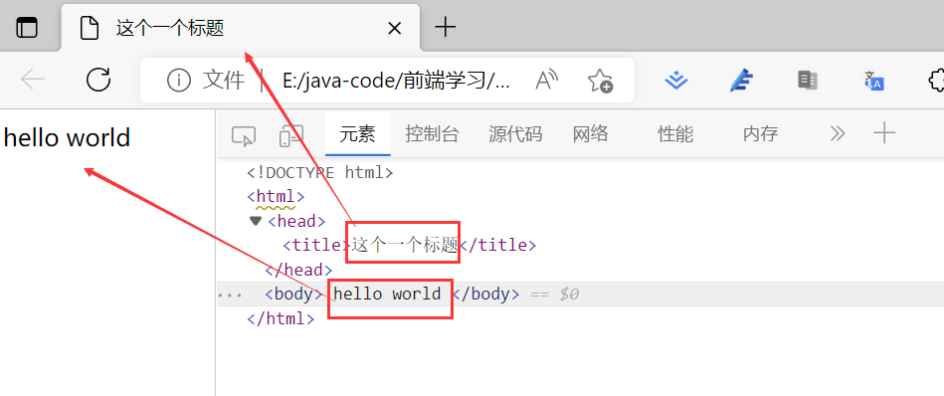Activate Read Aloud icon in address bar
The height and width of the screenshot is (396, 944).
(547, 80)
